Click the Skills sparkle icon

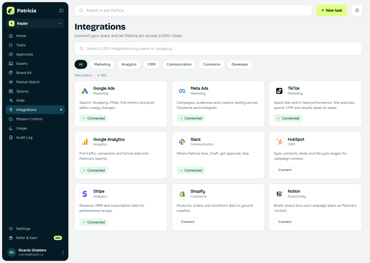[x=11, y=100]
